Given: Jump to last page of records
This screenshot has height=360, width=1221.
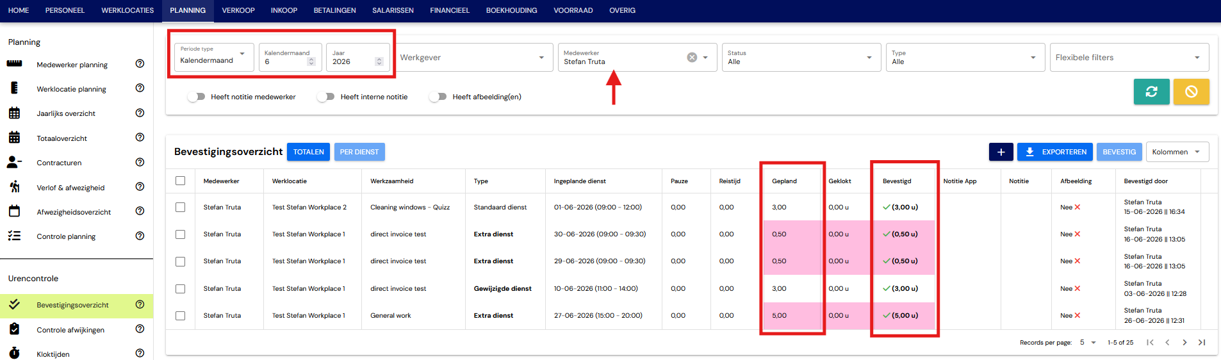Looking at the screenshot, I should click(1202, 342).
